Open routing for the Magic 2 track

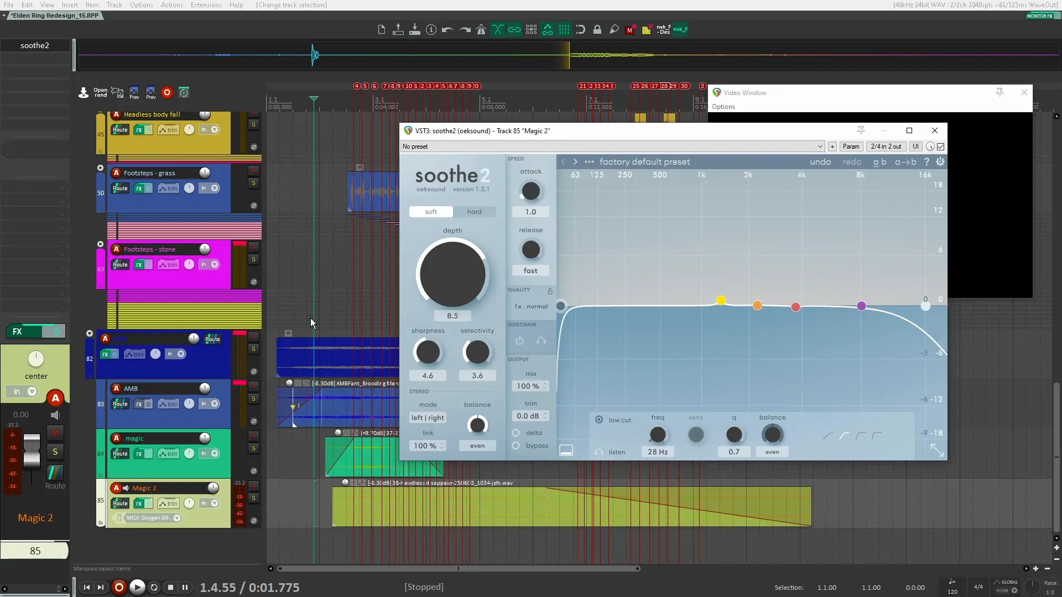click(119, 503)
